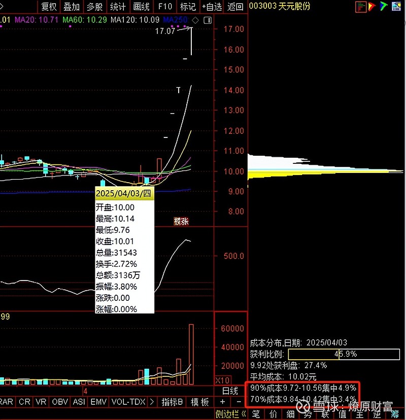406x420 pixels.
Task: Open the 叠加 overlay stock tool
Action: point(71,7)
